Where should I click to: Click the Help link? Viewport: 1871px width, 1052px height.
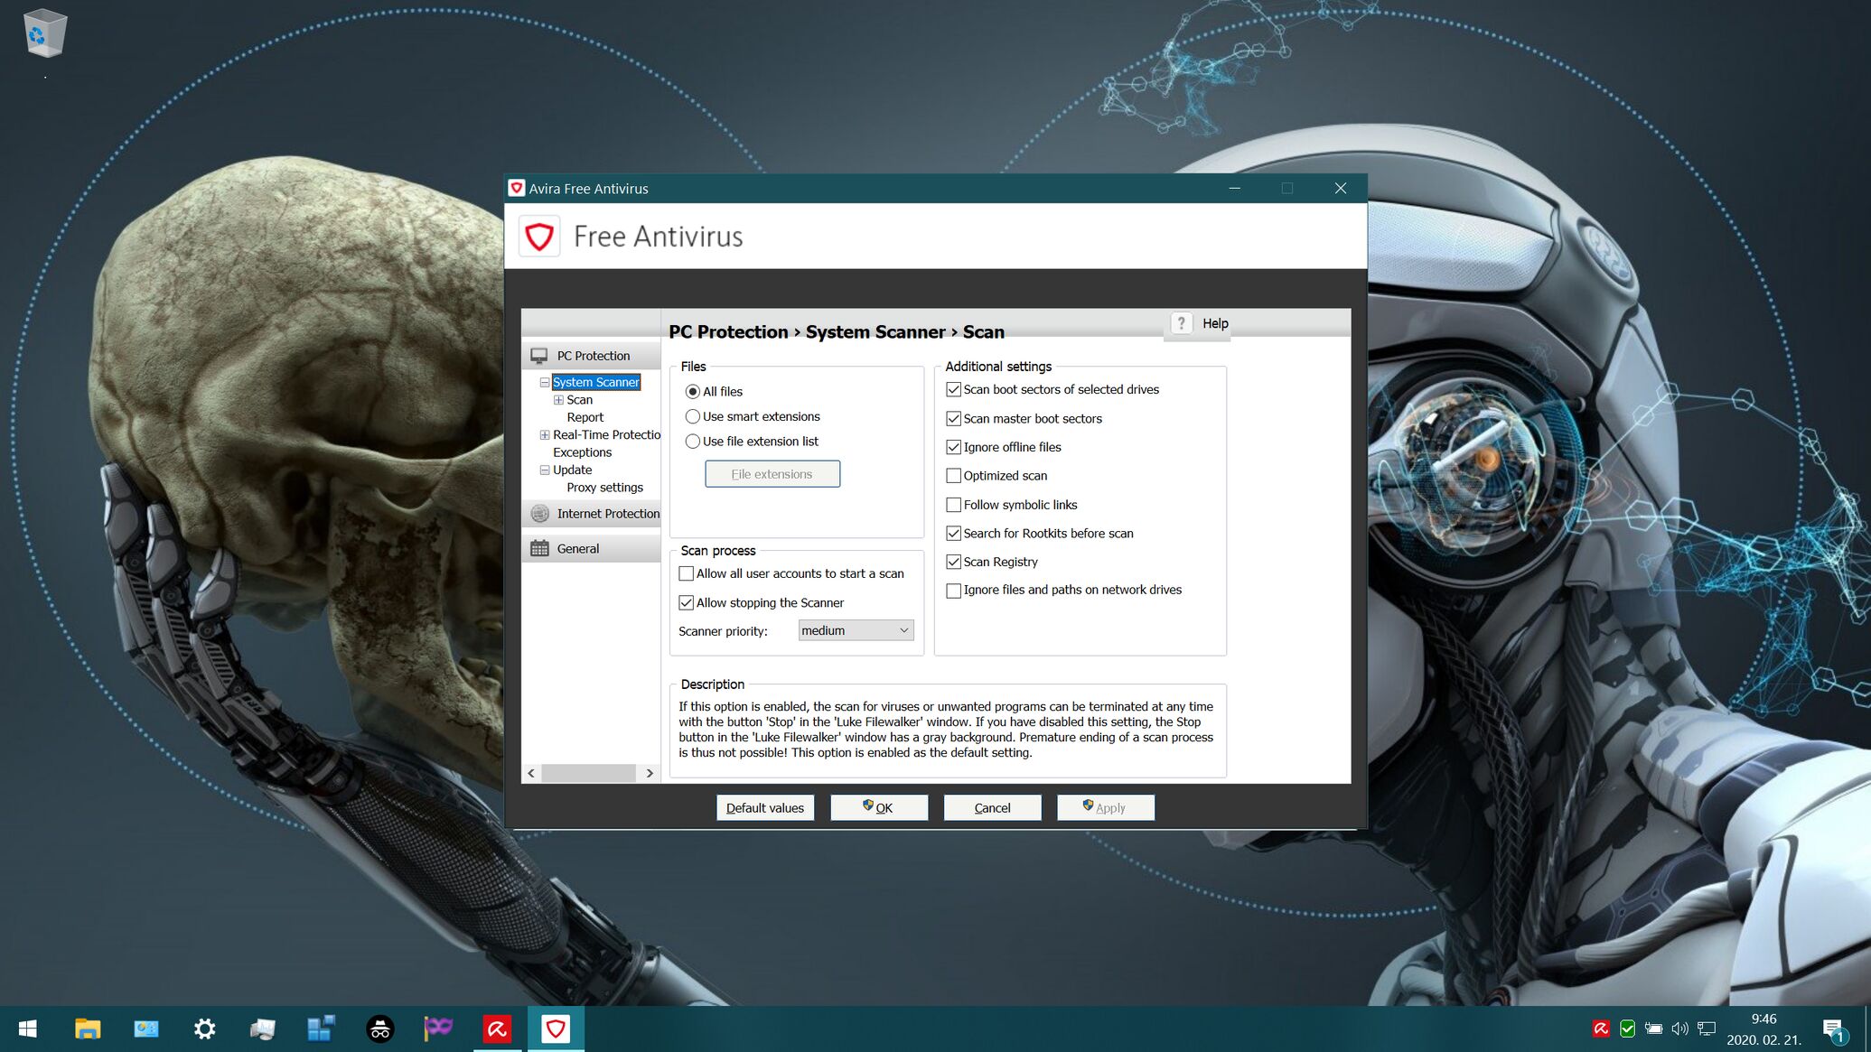1215,323
